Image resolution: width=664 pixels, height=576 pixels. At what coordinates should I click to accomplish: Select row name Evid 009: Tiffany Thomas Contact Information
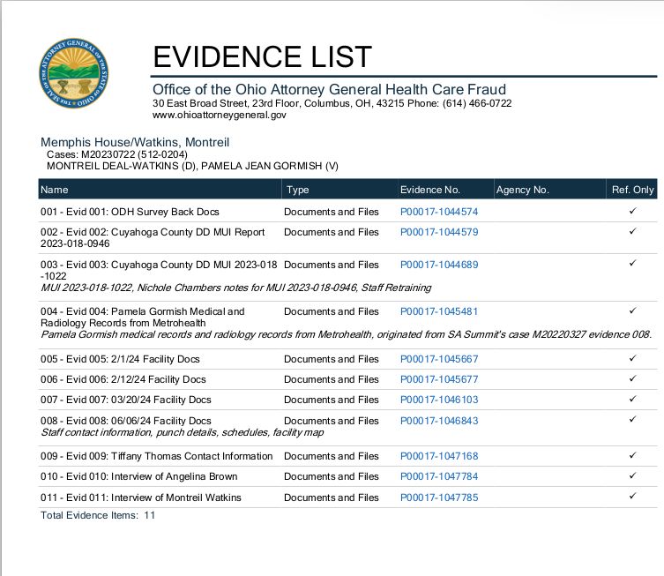pos(157,456)
